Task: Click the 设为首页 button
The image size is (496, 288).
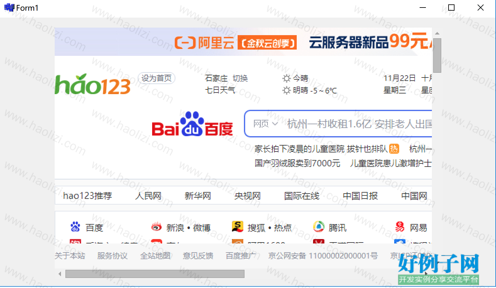Action: pyautogui.click(x=157, y=78)
